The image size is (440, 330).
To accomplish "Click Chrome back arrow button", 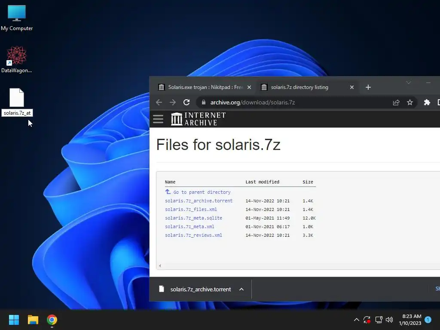I will (x=159, y=102).
